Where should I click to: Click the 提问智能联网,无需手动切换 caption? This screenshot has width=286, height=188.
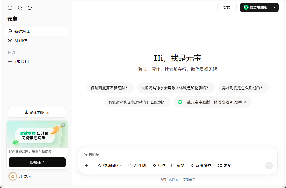pos(30,152)
